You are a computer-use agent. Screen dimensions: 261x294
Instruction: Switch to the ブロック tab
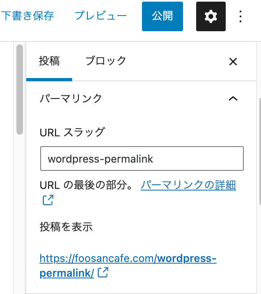tap(105, 62)
